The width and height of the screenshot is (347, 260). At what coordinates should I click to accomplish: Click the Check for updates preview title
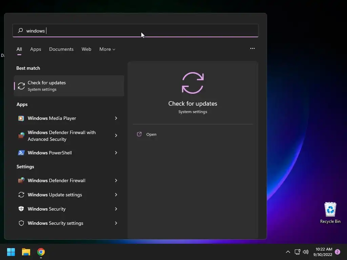(193, 104)
